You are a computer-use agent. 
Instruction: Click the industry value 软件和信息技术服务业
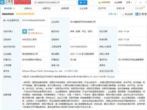(32, 60)
